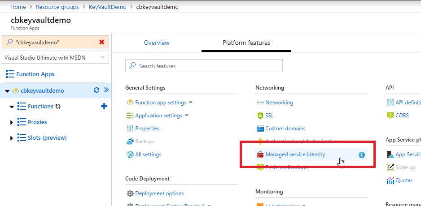Click the Managed service identity toolbox icon
Viewport: 421px width, 206px height.
click(260, 154)
